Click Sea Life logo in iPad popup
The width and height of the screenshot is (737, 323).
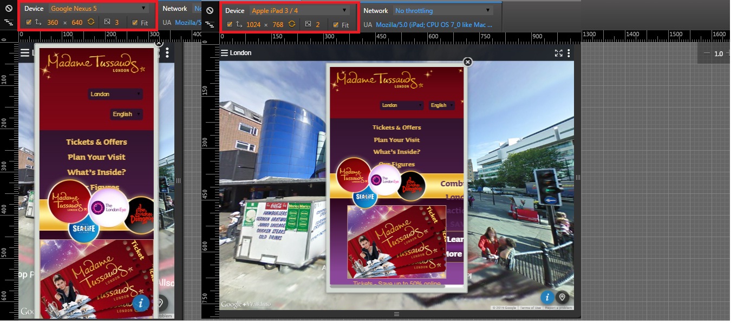coord(365,198)
